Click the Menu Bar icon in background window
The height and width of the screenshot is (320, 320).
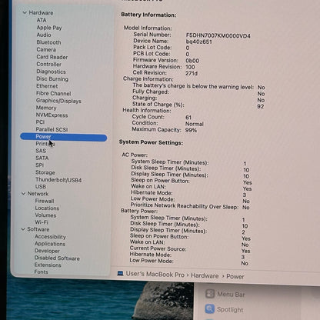(x=210, y=294)
